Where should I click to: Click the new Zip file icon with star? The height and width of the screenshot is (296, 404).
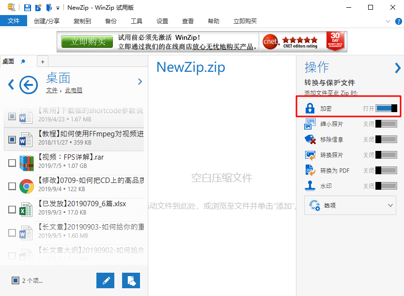(38, 7)
